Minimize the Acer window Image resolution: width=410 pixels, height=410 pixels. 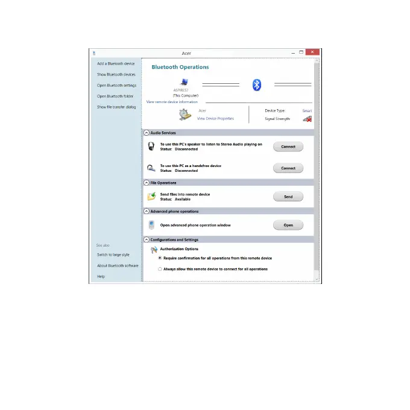(293, 52)
